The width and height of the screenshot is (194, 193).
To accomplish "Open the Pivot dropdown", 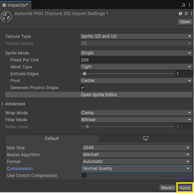I will coord(136,81).
